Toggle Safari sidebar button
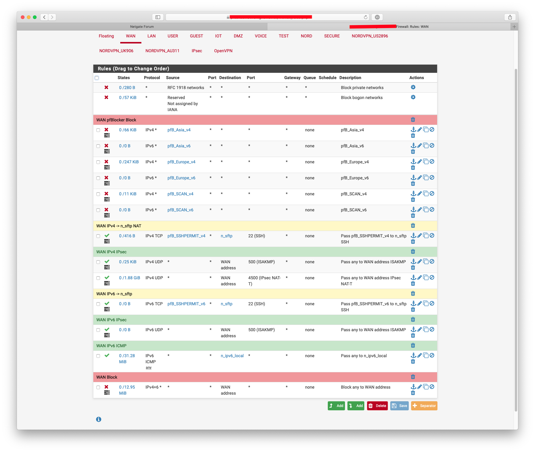Viewport: 535px width, 452px height. (158, 17)
